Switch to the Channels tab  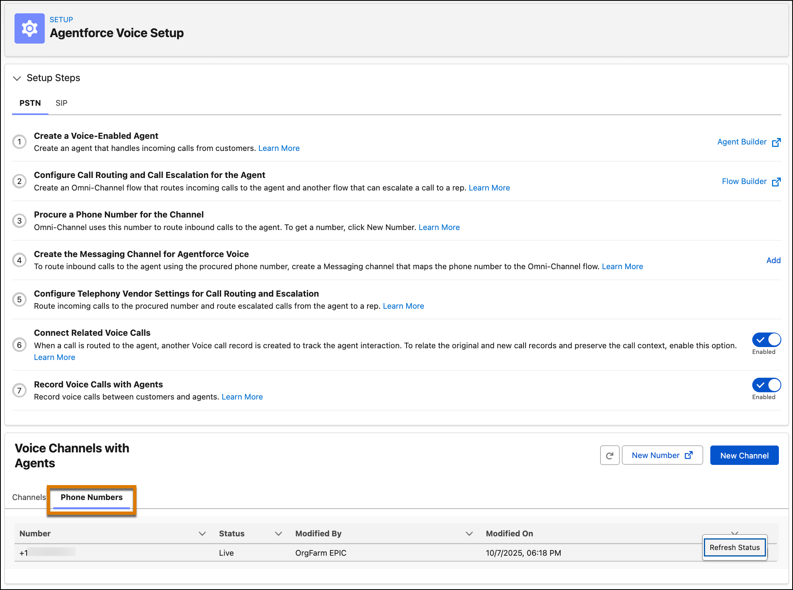(29, 497)
